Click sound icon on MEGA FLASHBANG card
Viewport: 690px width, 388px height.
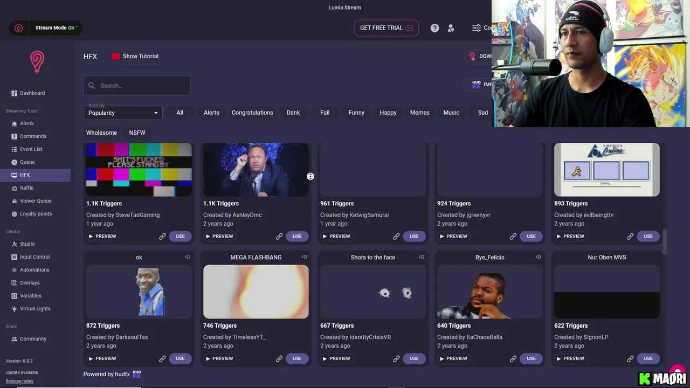point(305,257)
